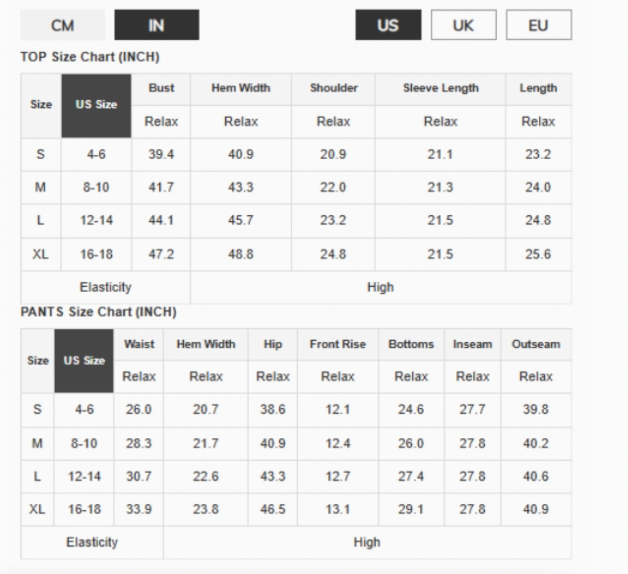Select the Inseam column header
The width and height of the screenshot is (628, 574).
pyautogui.click(x=473, y=344)
